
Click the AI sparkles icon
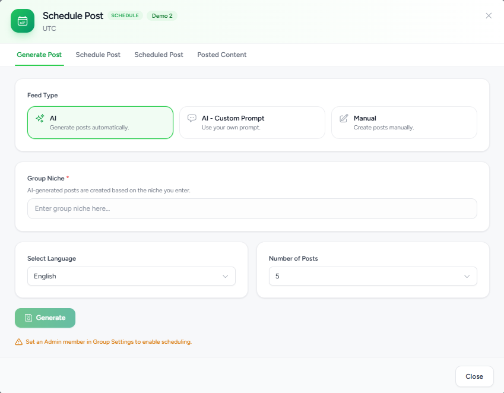click(40, 118)
